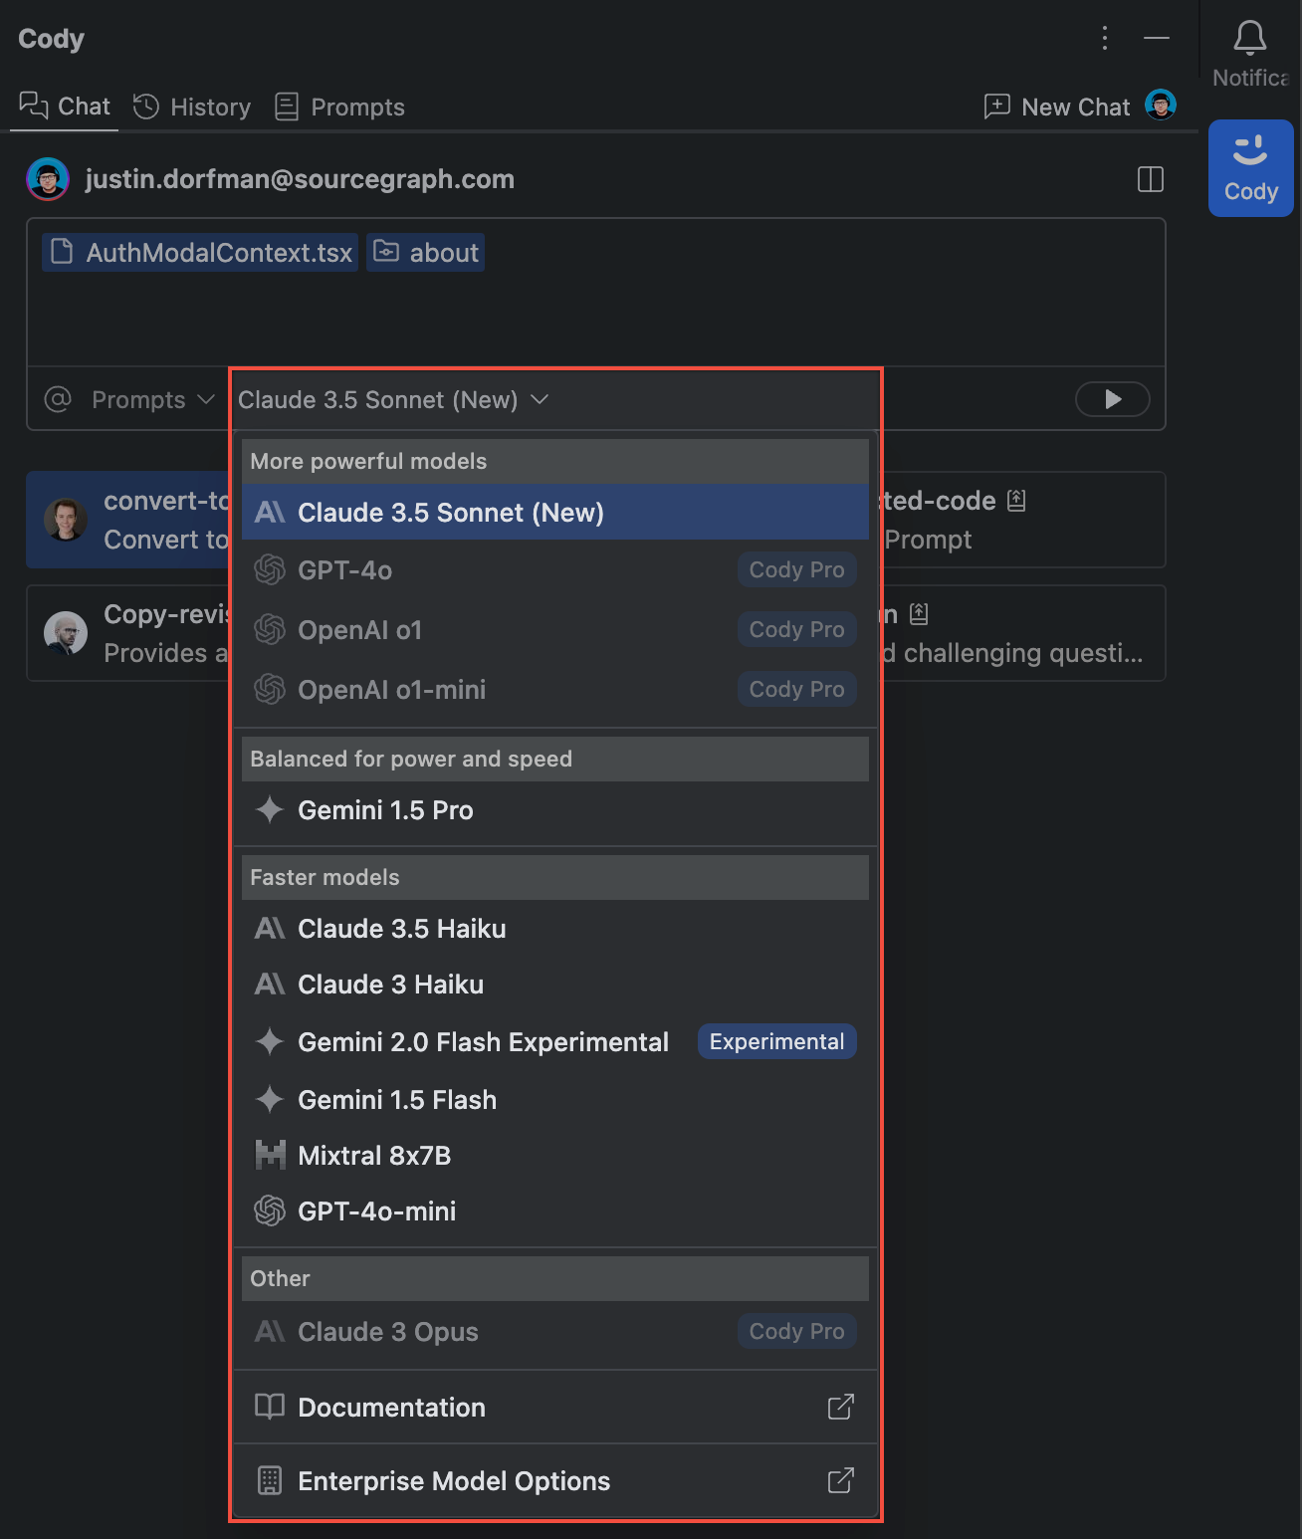This screenshot has width=1302, height=1539.
Task: Click Cody Pro badge beside OpenAI o1
Action: point(796,629)
